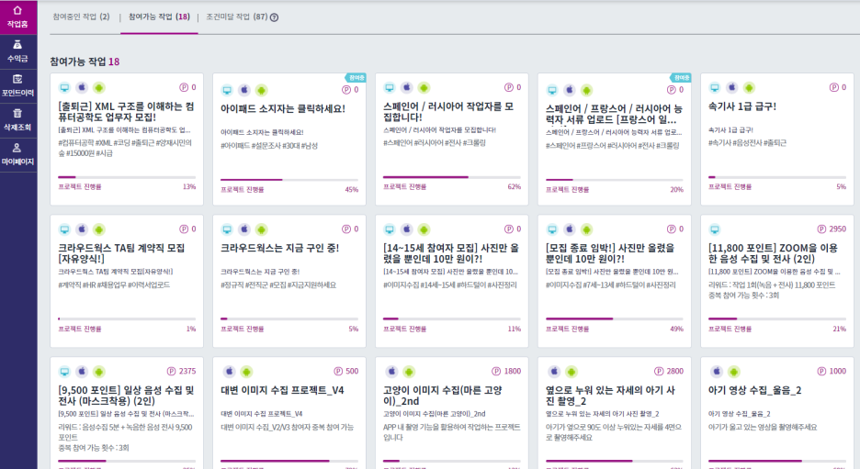Click point value 1000 on 아기 영상 card

pyautogui.click(x=838, y=371)
